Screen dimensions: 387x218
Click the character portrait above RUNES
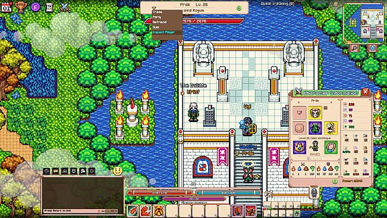pyautogui.click(x=315, y=146)
